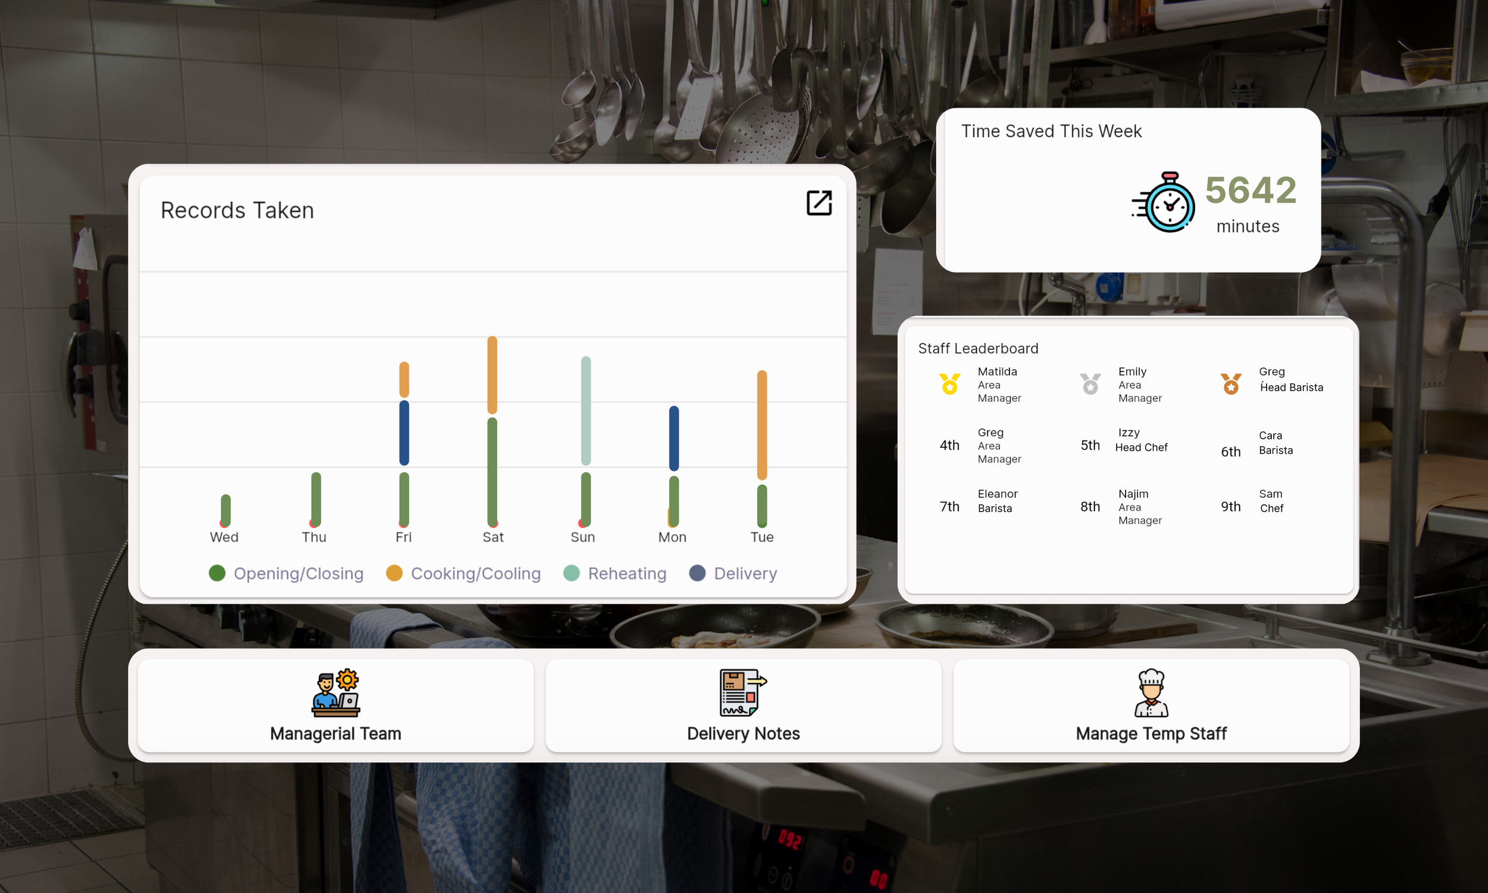Toggle Reheating series in legend
Image resolution: width=1488 pixels, height=893 pixels.
click(x=615, y=573)
